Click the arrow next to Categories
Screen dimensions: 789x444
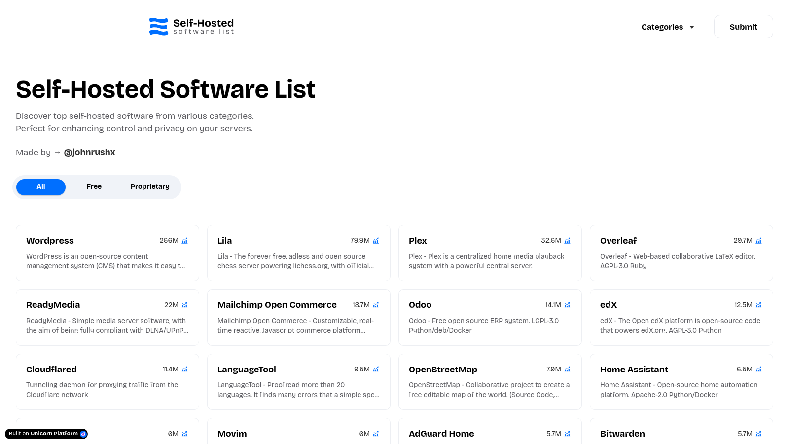[692, 27]
